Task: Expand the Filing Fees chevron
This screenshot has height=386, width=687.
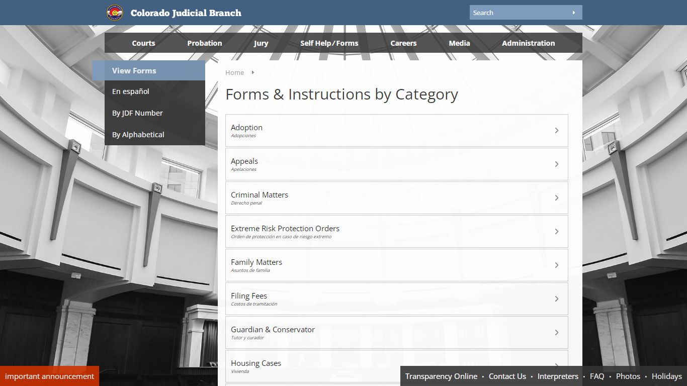Action: tap(557, 299)
